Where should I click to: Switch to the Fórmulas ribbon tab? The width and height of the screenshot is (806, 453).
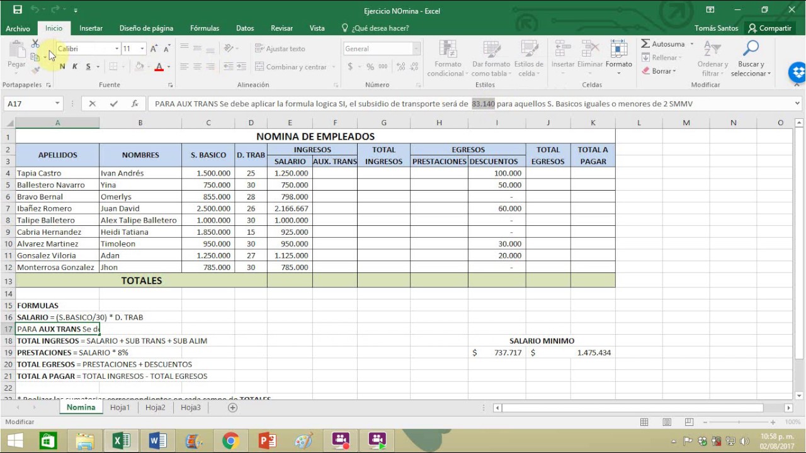(205, 28)
